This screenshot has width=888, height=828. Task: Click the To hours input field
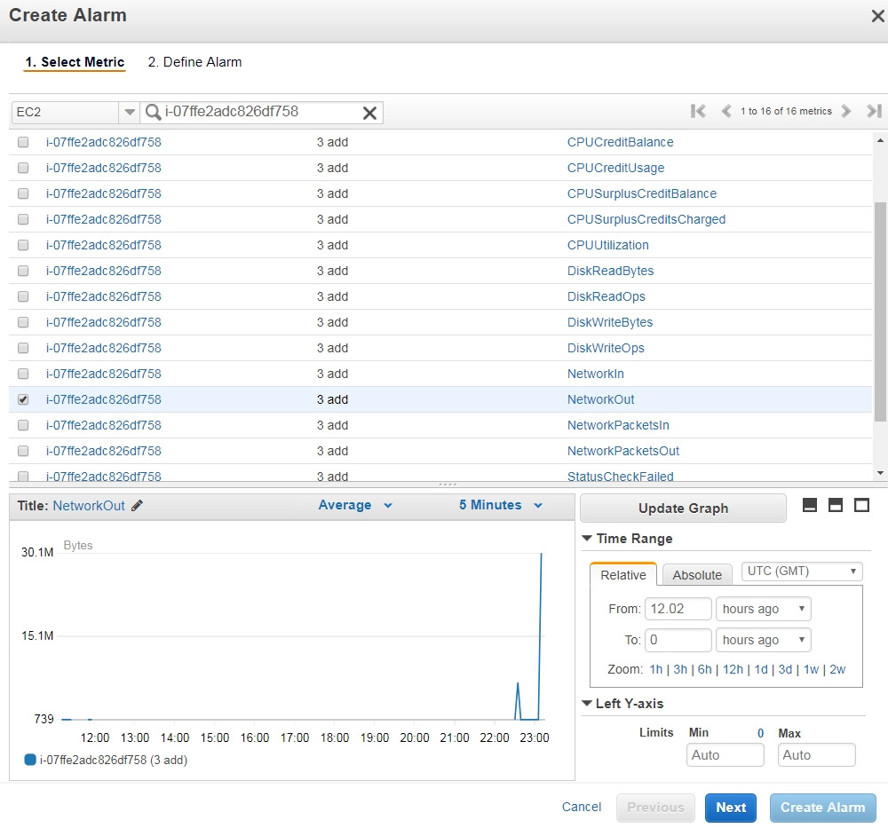click(x=678, y=640)
